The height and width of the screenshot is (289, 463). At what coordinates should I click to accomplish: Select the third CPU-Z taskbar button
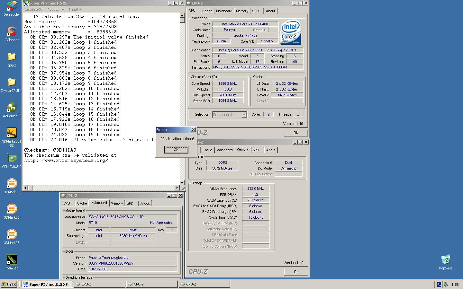coord(204,284)
